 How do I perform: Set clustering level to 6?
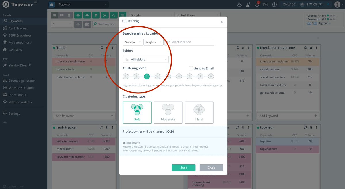[x=179, y=76]
